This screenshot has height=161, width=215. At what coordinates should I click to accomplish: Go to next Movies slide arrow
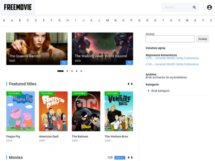tap(132, 157)
